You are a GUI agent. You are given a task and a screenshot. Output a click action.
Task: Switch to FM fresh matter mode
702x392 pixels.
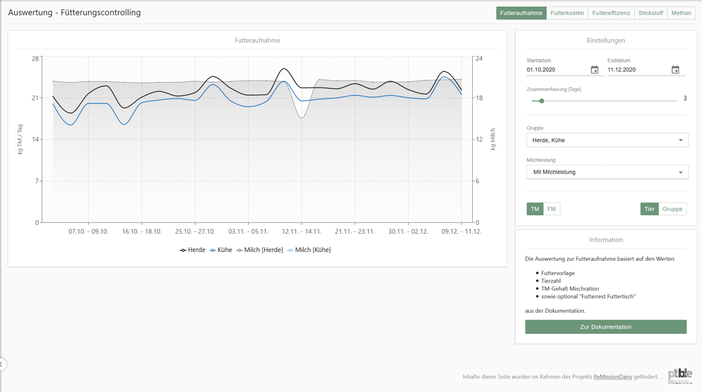tap(551, 209)
